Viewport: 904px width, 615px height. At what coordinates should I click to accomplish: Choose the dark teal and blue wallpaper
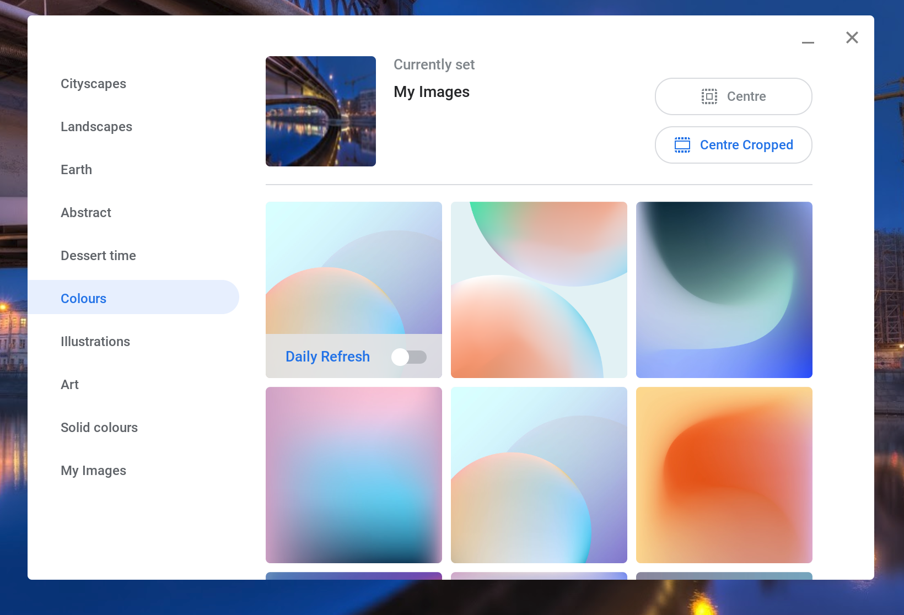pyautogui.click(x=724, y=289)
